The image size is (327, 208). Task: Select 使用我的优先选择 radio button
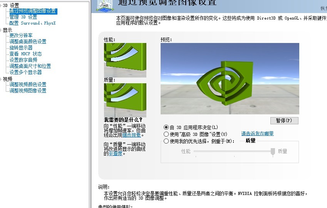[x=166, y=141]
